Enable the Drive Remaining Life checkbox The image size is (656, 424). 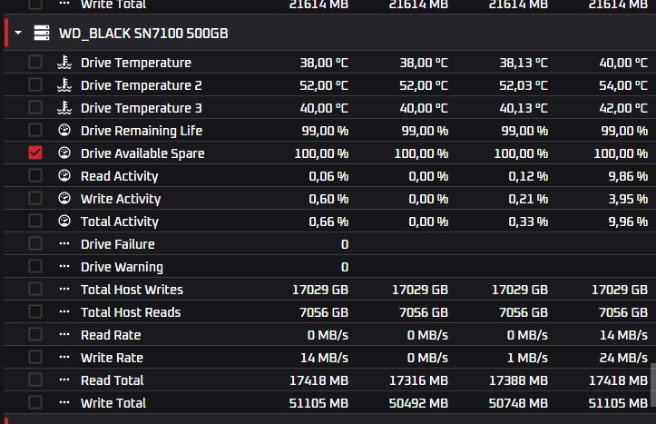tap(35, 130)
